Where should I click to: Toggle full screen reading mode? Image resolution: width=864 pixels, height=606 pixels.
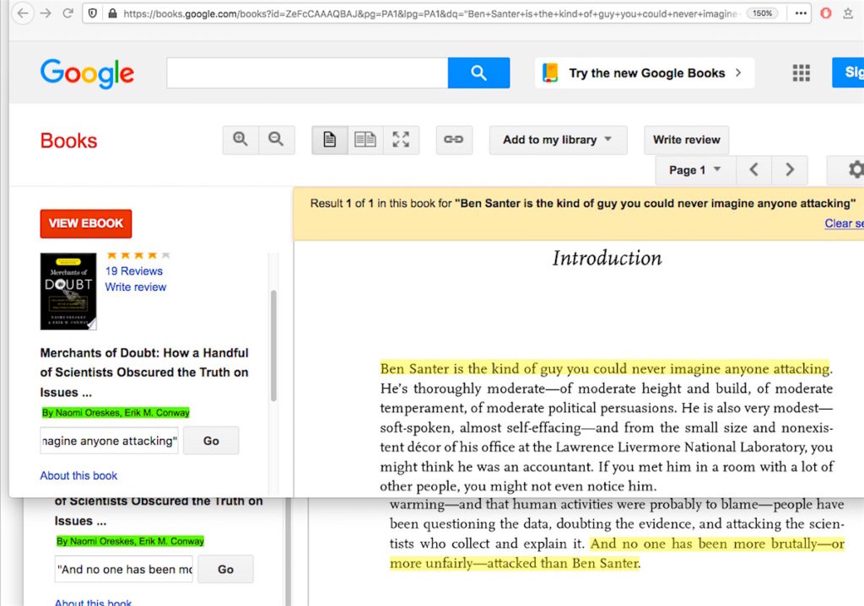[x=401, y=140]
